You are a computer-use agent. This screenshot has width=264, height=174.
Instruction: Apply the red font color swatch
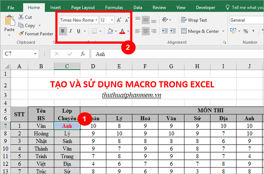pyautogui.click(x=122, y=31)
